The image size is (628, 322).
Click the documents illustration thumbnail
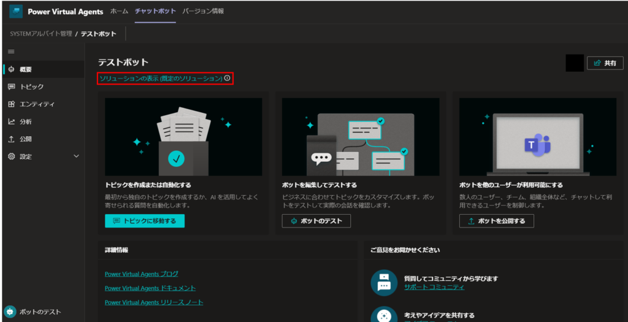tap(183, 137)
